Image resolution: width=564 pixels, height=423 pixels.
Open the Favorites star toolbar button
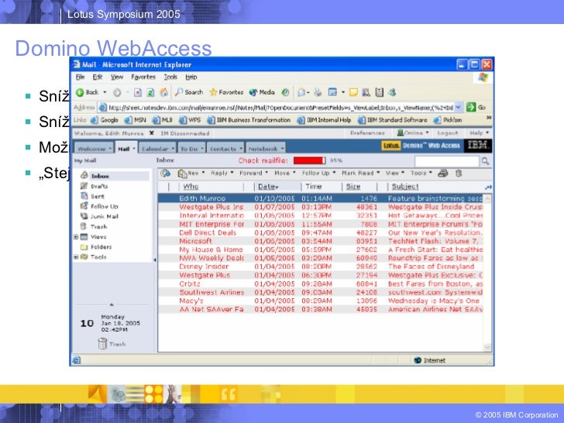(226, 92)
